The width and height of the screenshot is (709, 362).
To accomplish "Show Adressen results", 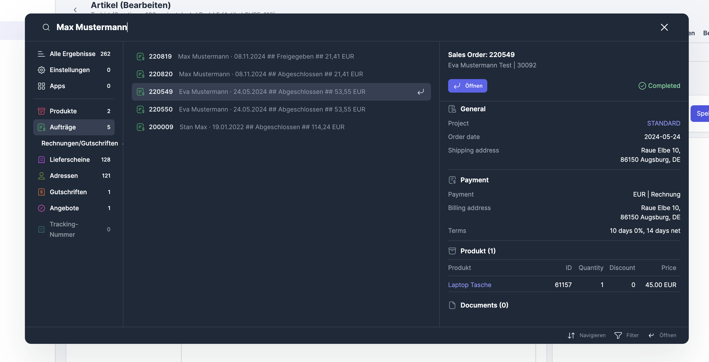I will pos(64,176).
